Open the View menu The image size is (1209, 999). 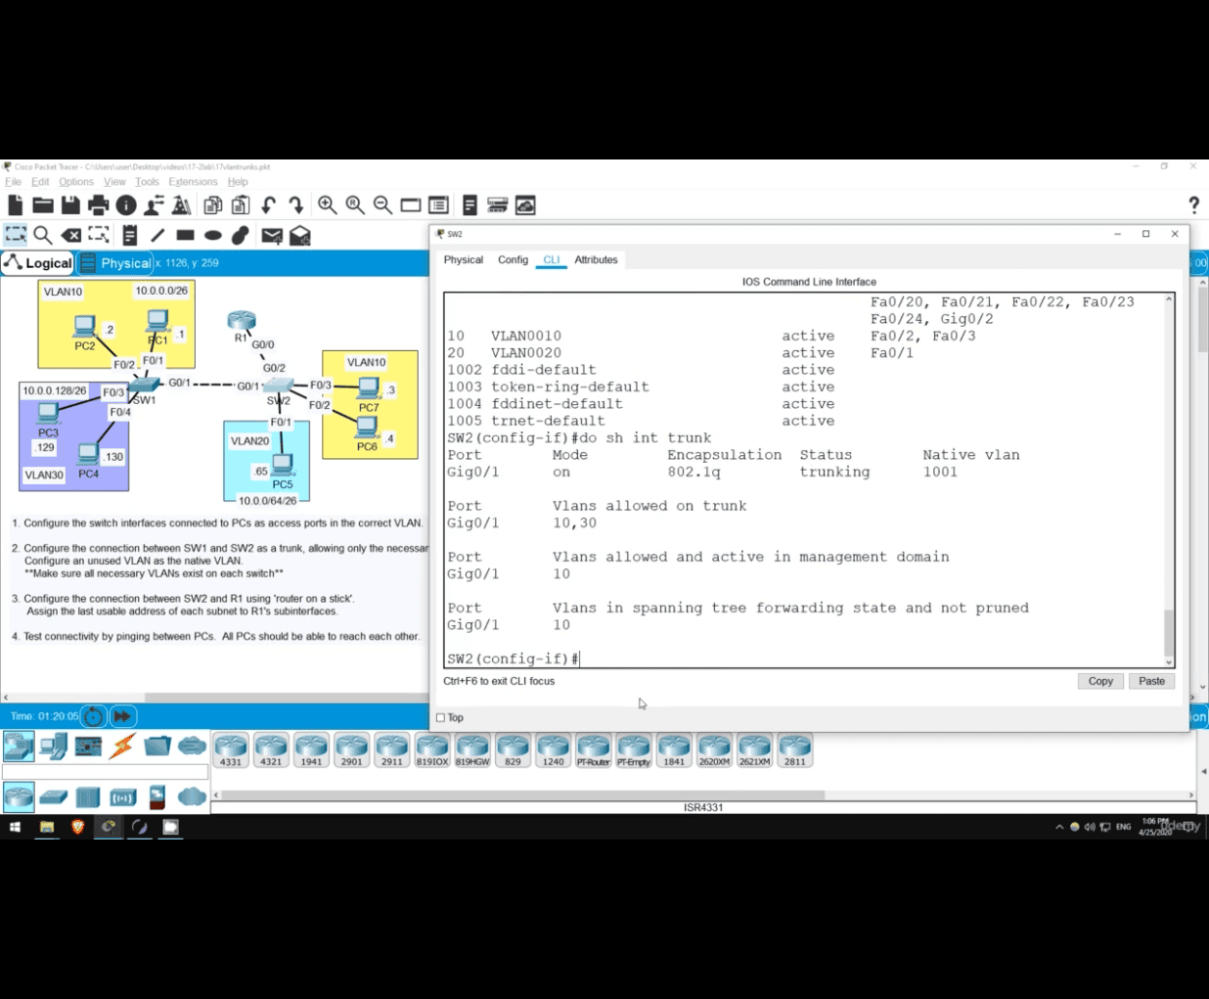pyautogui.click(x=114, y=182)
